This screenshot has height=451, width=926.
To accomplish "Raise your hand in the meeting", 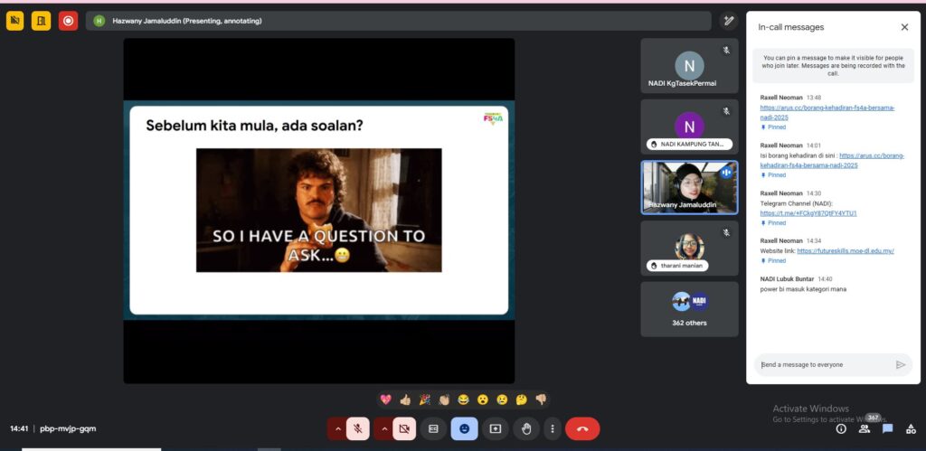I will (x=525, y=428).
